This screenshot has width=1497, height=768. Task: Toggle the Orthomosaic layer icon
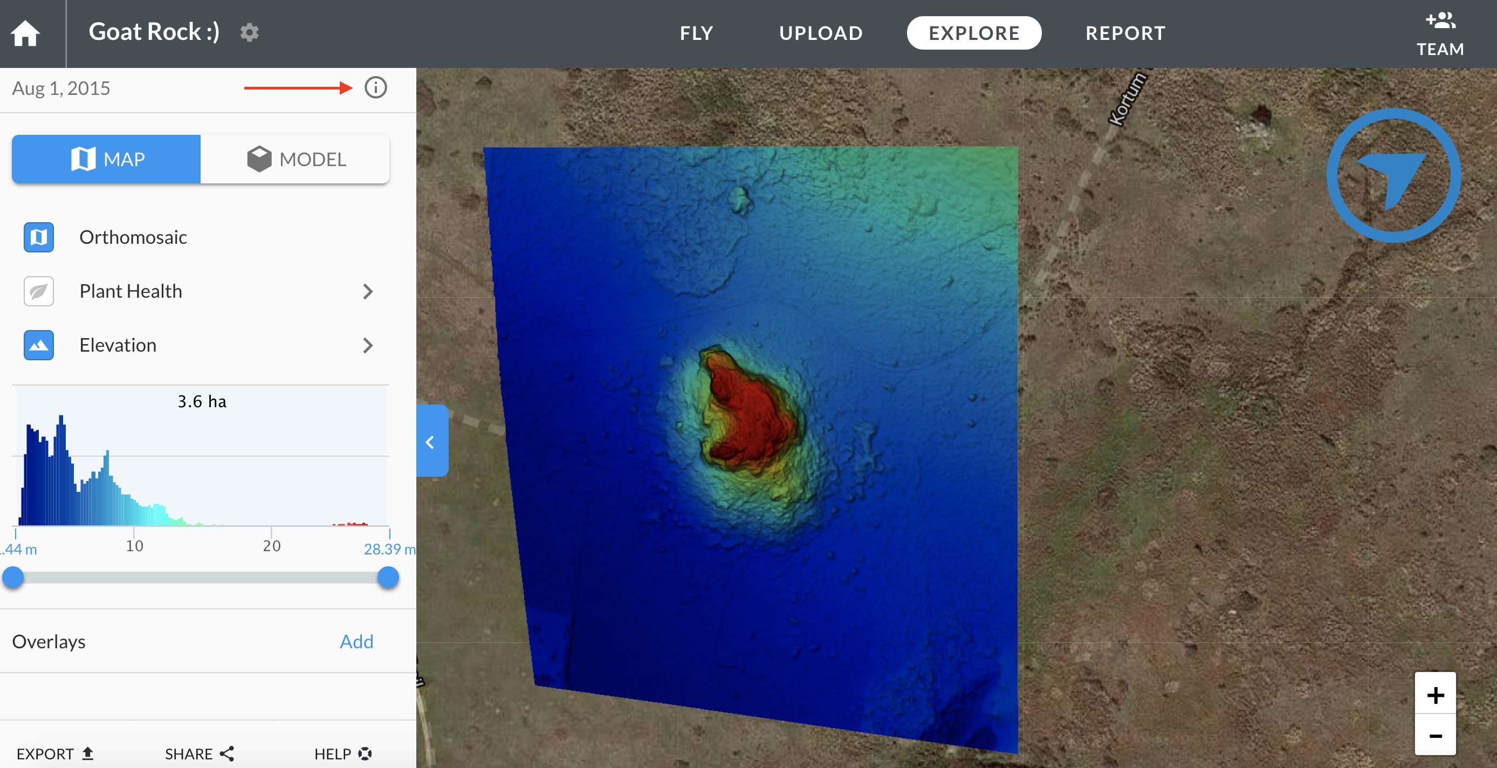(39, 237)
